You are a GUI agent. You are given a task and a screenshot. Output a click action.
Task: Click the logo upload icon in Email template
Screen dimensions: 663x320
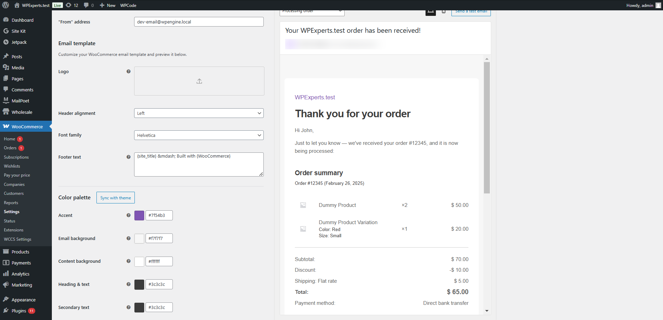(199, 81)
